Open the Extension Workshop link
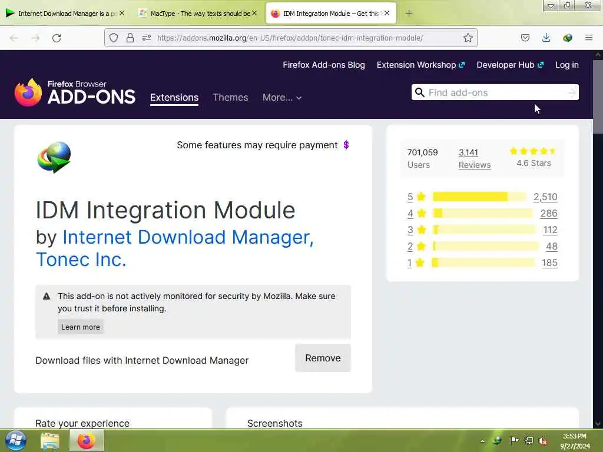603x452 pixels. pos(420,65)
